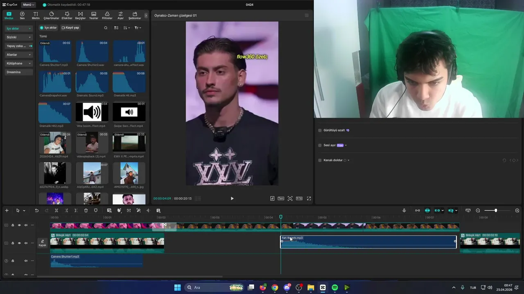The width and height of the screenshot is (524, 294).
Task: Open the Efektler tool tab
Action: (67, 16)
